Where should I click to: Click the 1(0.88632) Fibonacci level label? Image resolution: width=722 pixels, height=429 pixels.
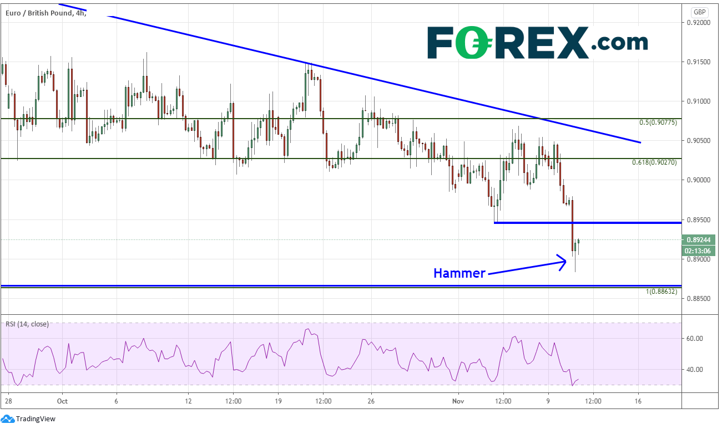click(661, 291)
